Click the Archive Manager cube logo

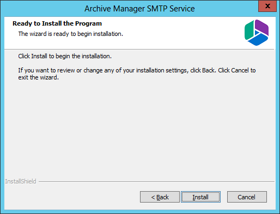point(257,33)
